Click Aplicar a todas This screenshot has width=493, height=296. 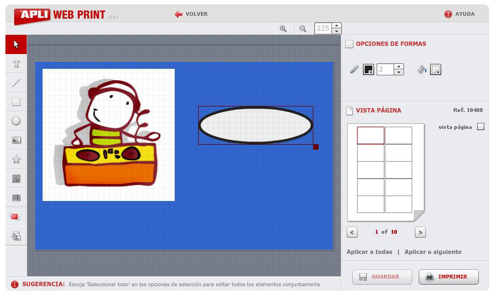[370, 252]
